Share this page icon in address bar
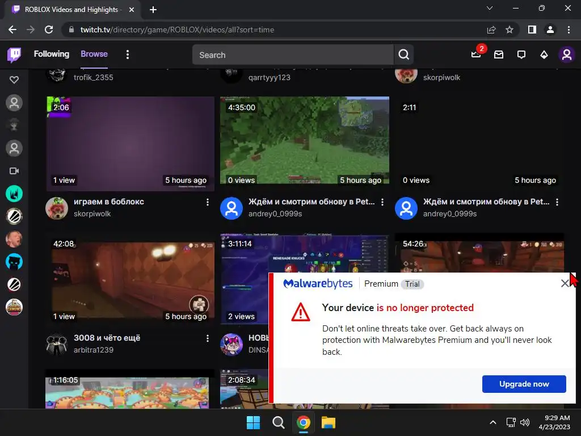The image size is (581, 436). 491,30
